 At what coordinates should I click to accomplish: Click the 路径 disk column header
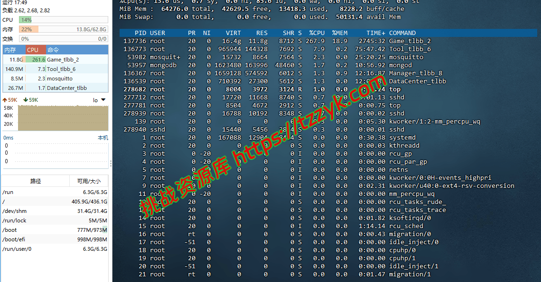36,181
